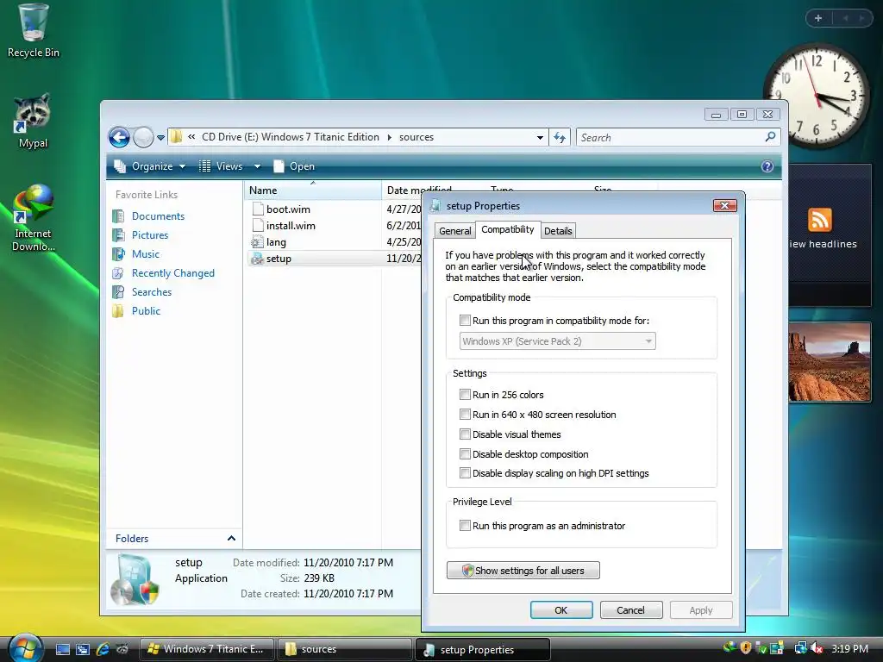Switch to the General tab
This screenshot has height=662, width=883.
454,231
